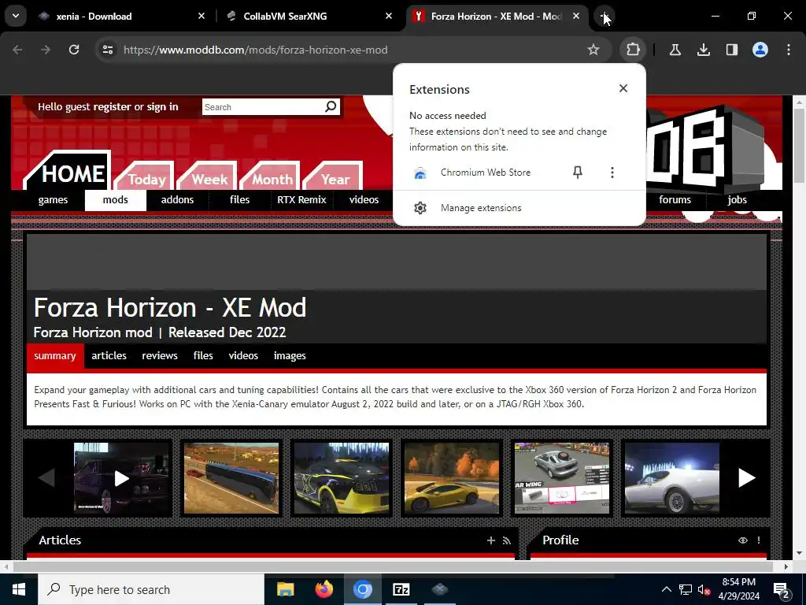Click the sign in link

(x=162, y=106)
